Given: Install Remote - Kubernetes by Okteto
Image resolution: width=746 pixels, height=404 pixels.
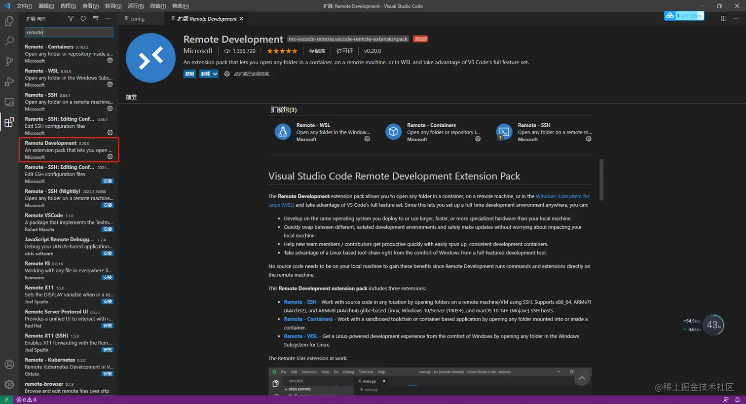Looking at the screenshot, I should (108, 374).
